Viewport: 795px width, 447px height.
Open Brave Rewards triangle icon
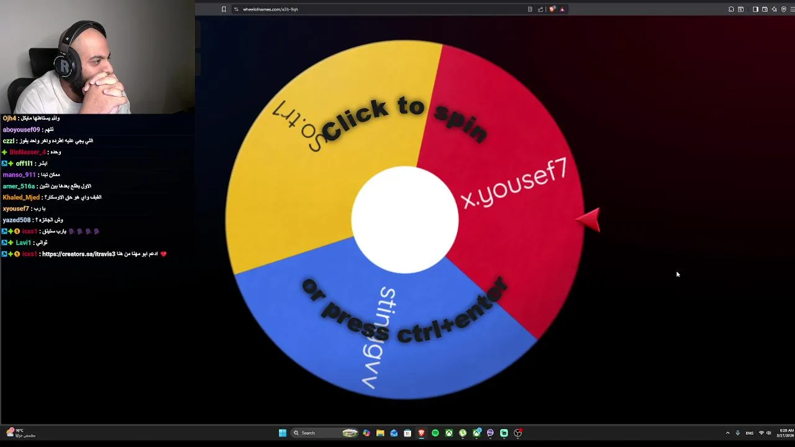(562, 9)
